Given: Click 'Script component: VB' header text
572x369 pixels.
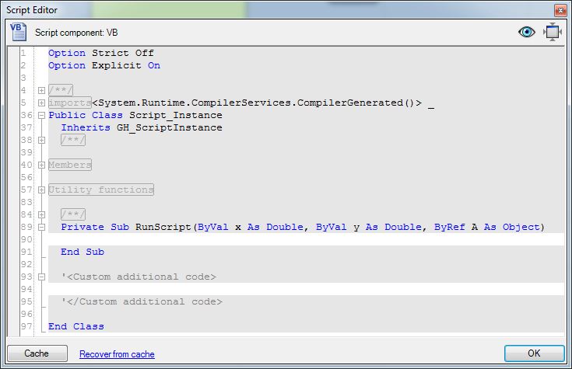Looking at the screenshot, I should tap(76, 33).
